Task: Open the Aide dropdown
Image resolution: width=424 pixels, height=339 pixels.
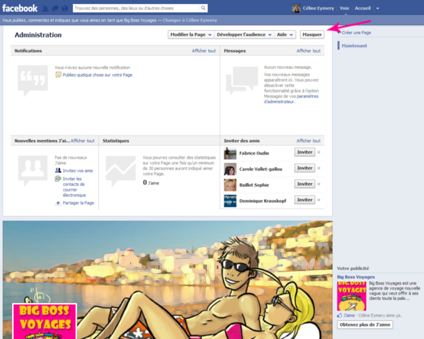Action: click(285, 34)
